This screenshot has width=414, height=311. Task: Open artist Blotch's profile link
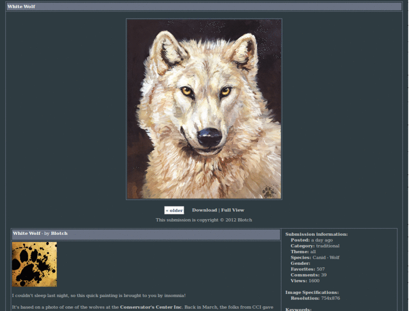59,233
